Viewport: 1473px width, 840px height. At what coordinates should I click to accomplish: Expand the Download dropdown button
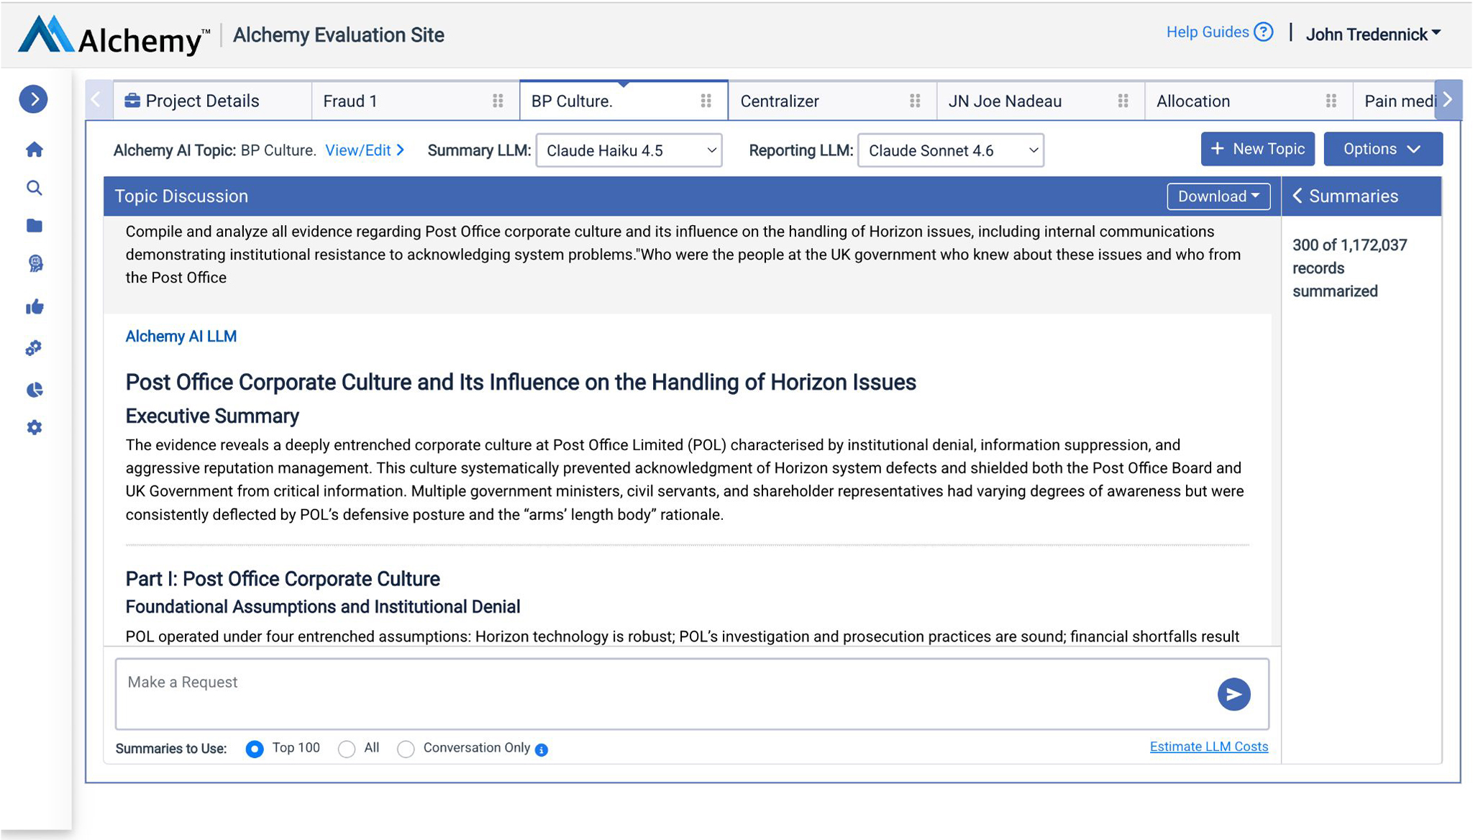coord(1218,196)
